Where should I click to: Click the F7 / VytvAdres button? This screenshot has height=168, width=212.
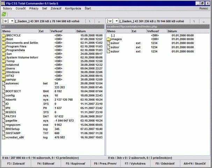click(x=135, y=163)
